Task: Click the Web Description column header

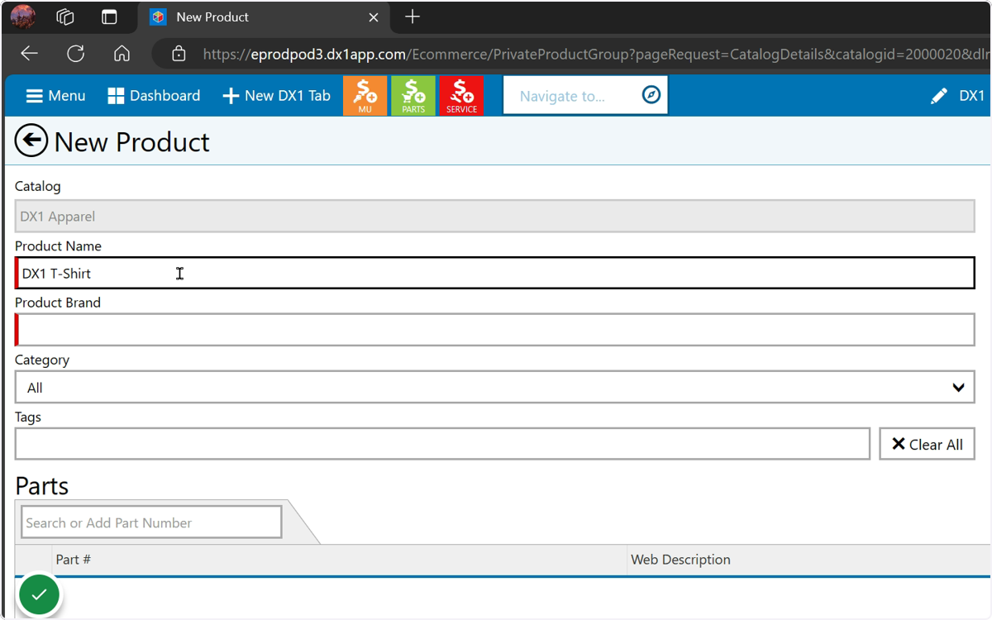Action: (808, 560)
